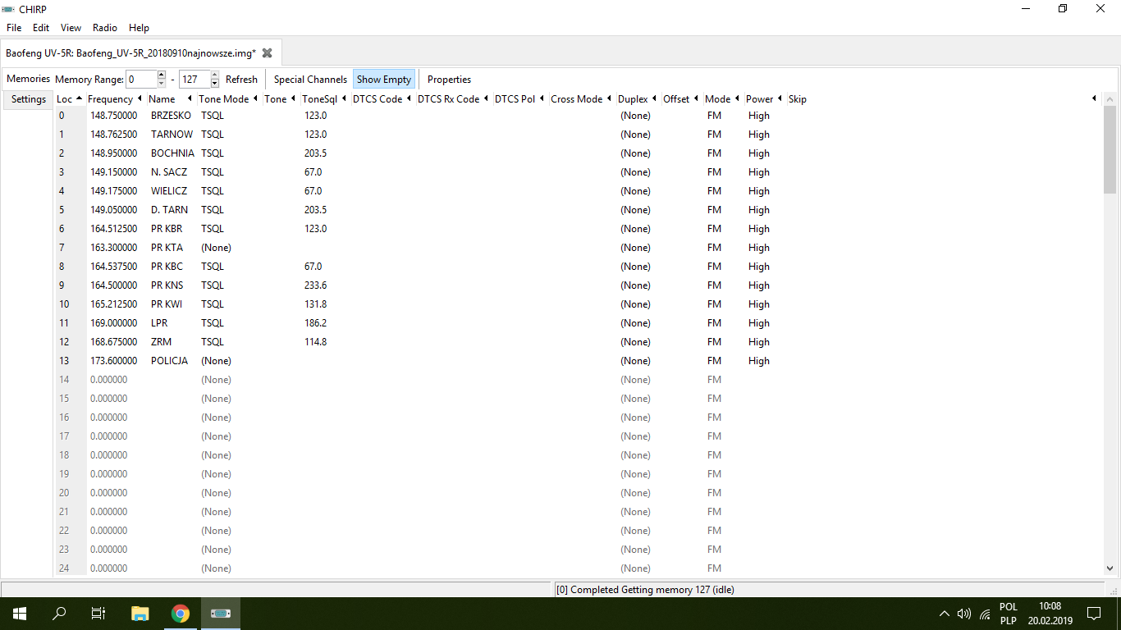Image resolution: width=1121 pixels, height=630 pixels.
Task: Open the View menu
Action: [71, 28]
